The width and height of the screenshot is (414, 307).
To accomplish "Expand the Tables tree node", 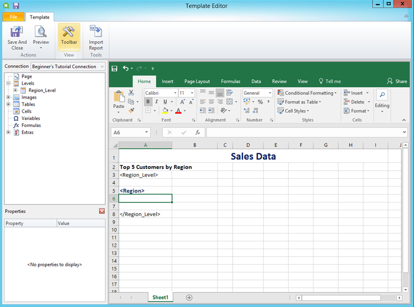I will [8, 105].
